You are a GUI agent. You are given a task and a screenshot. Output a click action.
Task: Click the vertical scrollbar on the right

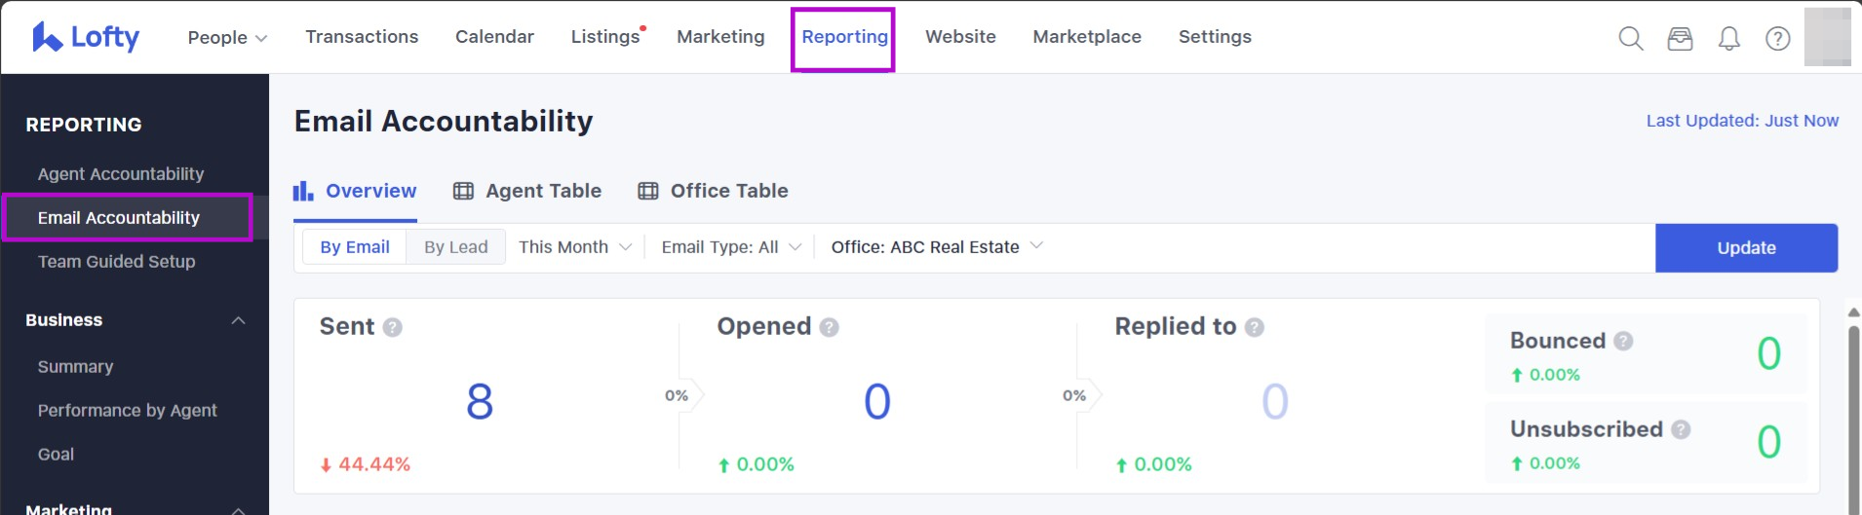point(1853,409)
